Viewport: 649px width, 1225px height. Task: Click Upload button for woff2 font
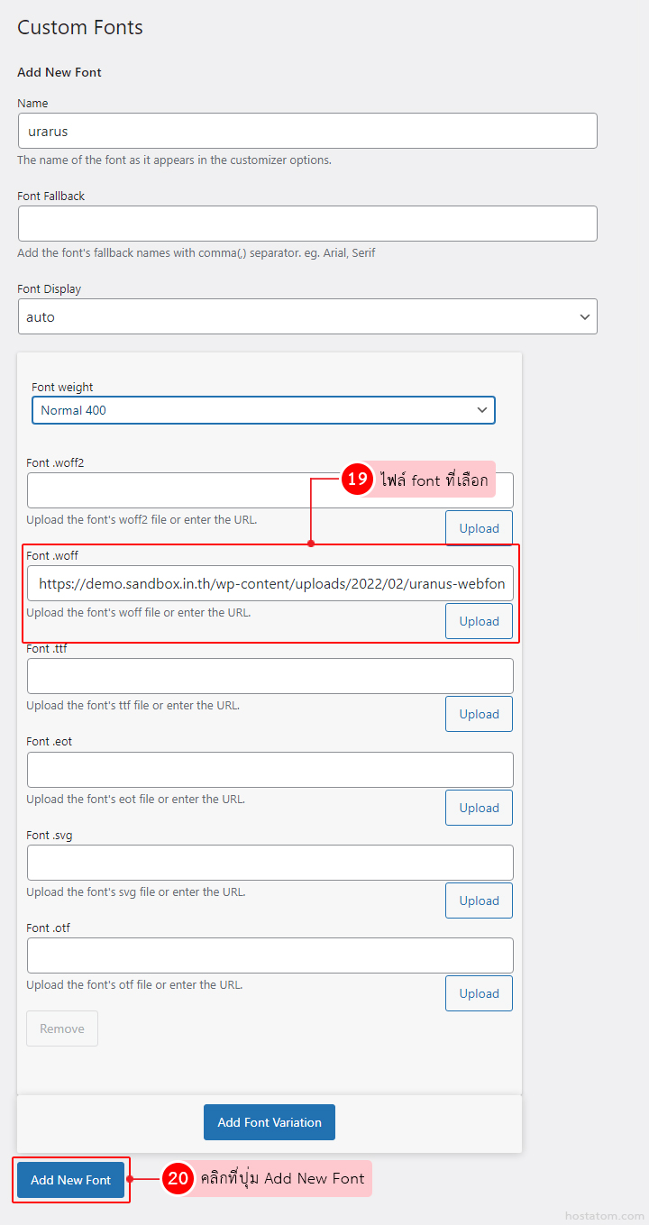pos(479,528)
